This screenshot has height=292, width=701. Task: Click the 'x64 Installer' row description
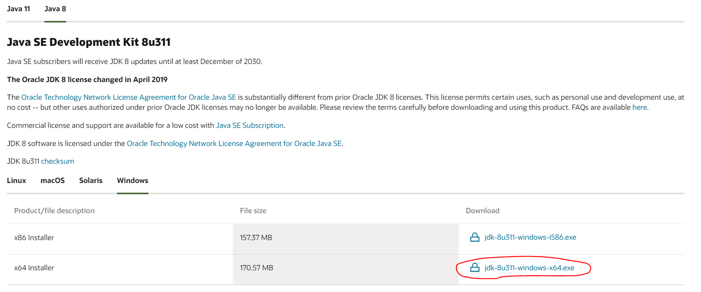click(x=34, y=268)
